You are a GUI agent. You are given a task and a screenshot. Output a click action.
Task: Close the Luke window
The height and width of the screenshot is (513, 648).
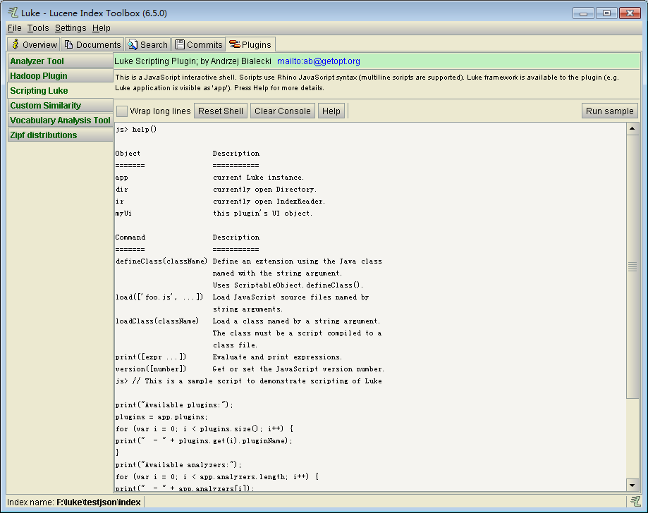(630, 13)
